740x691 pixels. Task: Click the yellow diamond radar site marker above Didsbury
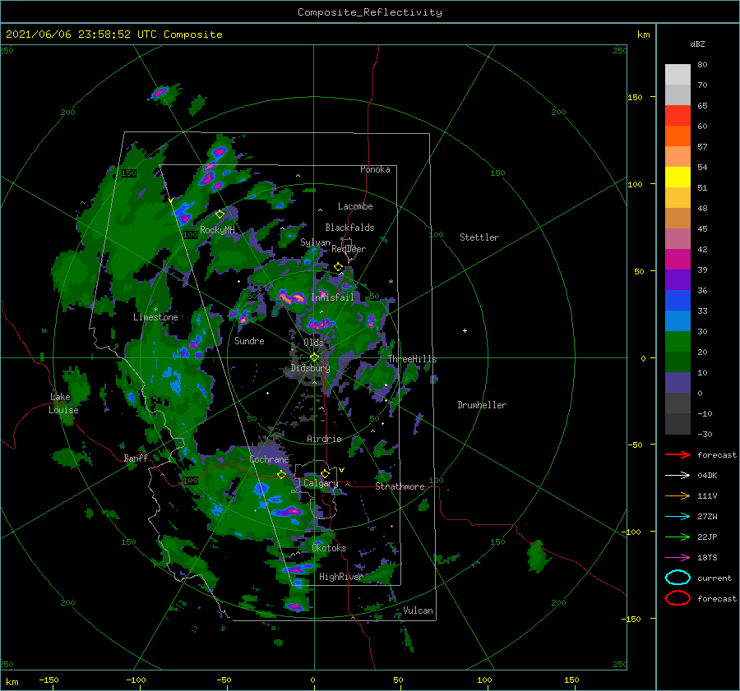(x=314, y=357)
